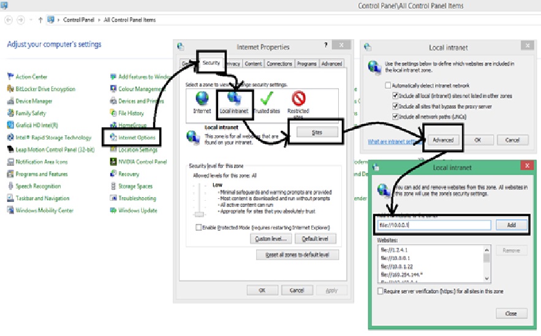Click the website address input field
This screenshot has width=541, height=336.
(x=434, y=225)
